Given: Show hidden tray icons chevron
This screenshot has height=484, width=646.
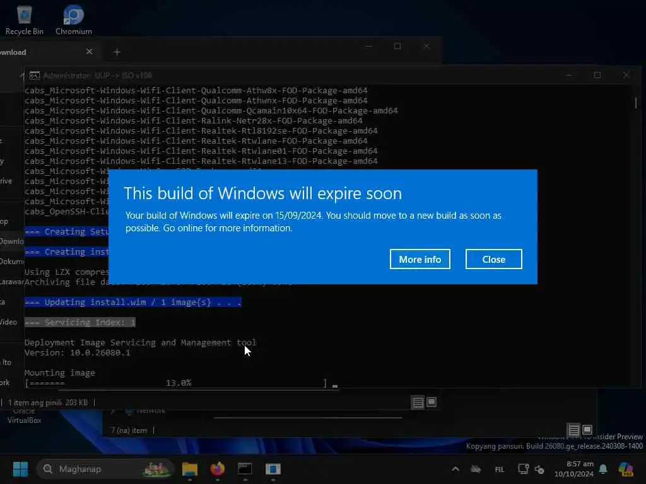Looking at the screenshot, I should (x=455, y=469).
